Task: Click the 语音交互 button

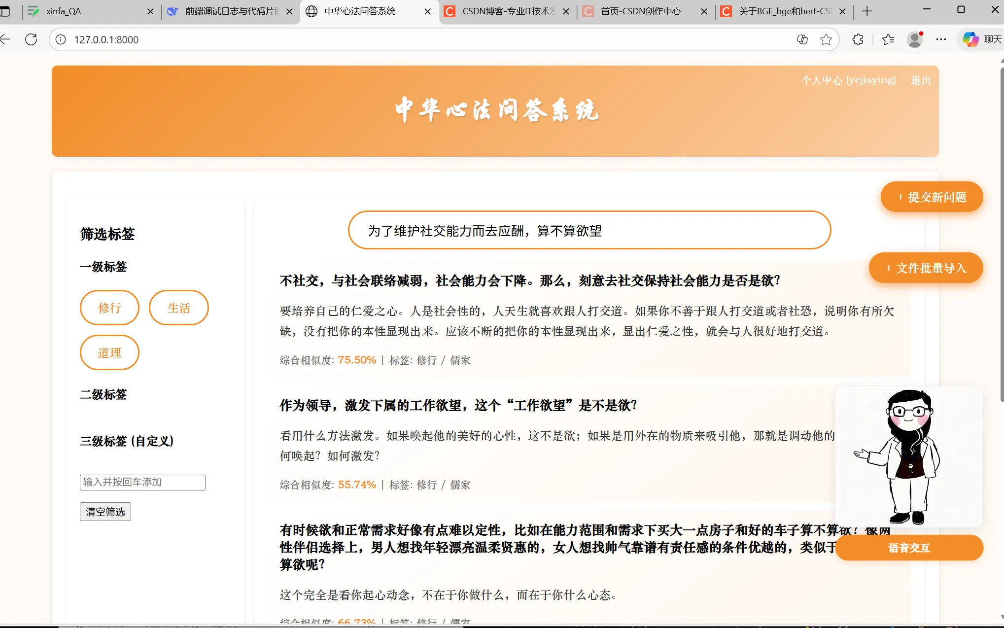Action: point(909,548)
